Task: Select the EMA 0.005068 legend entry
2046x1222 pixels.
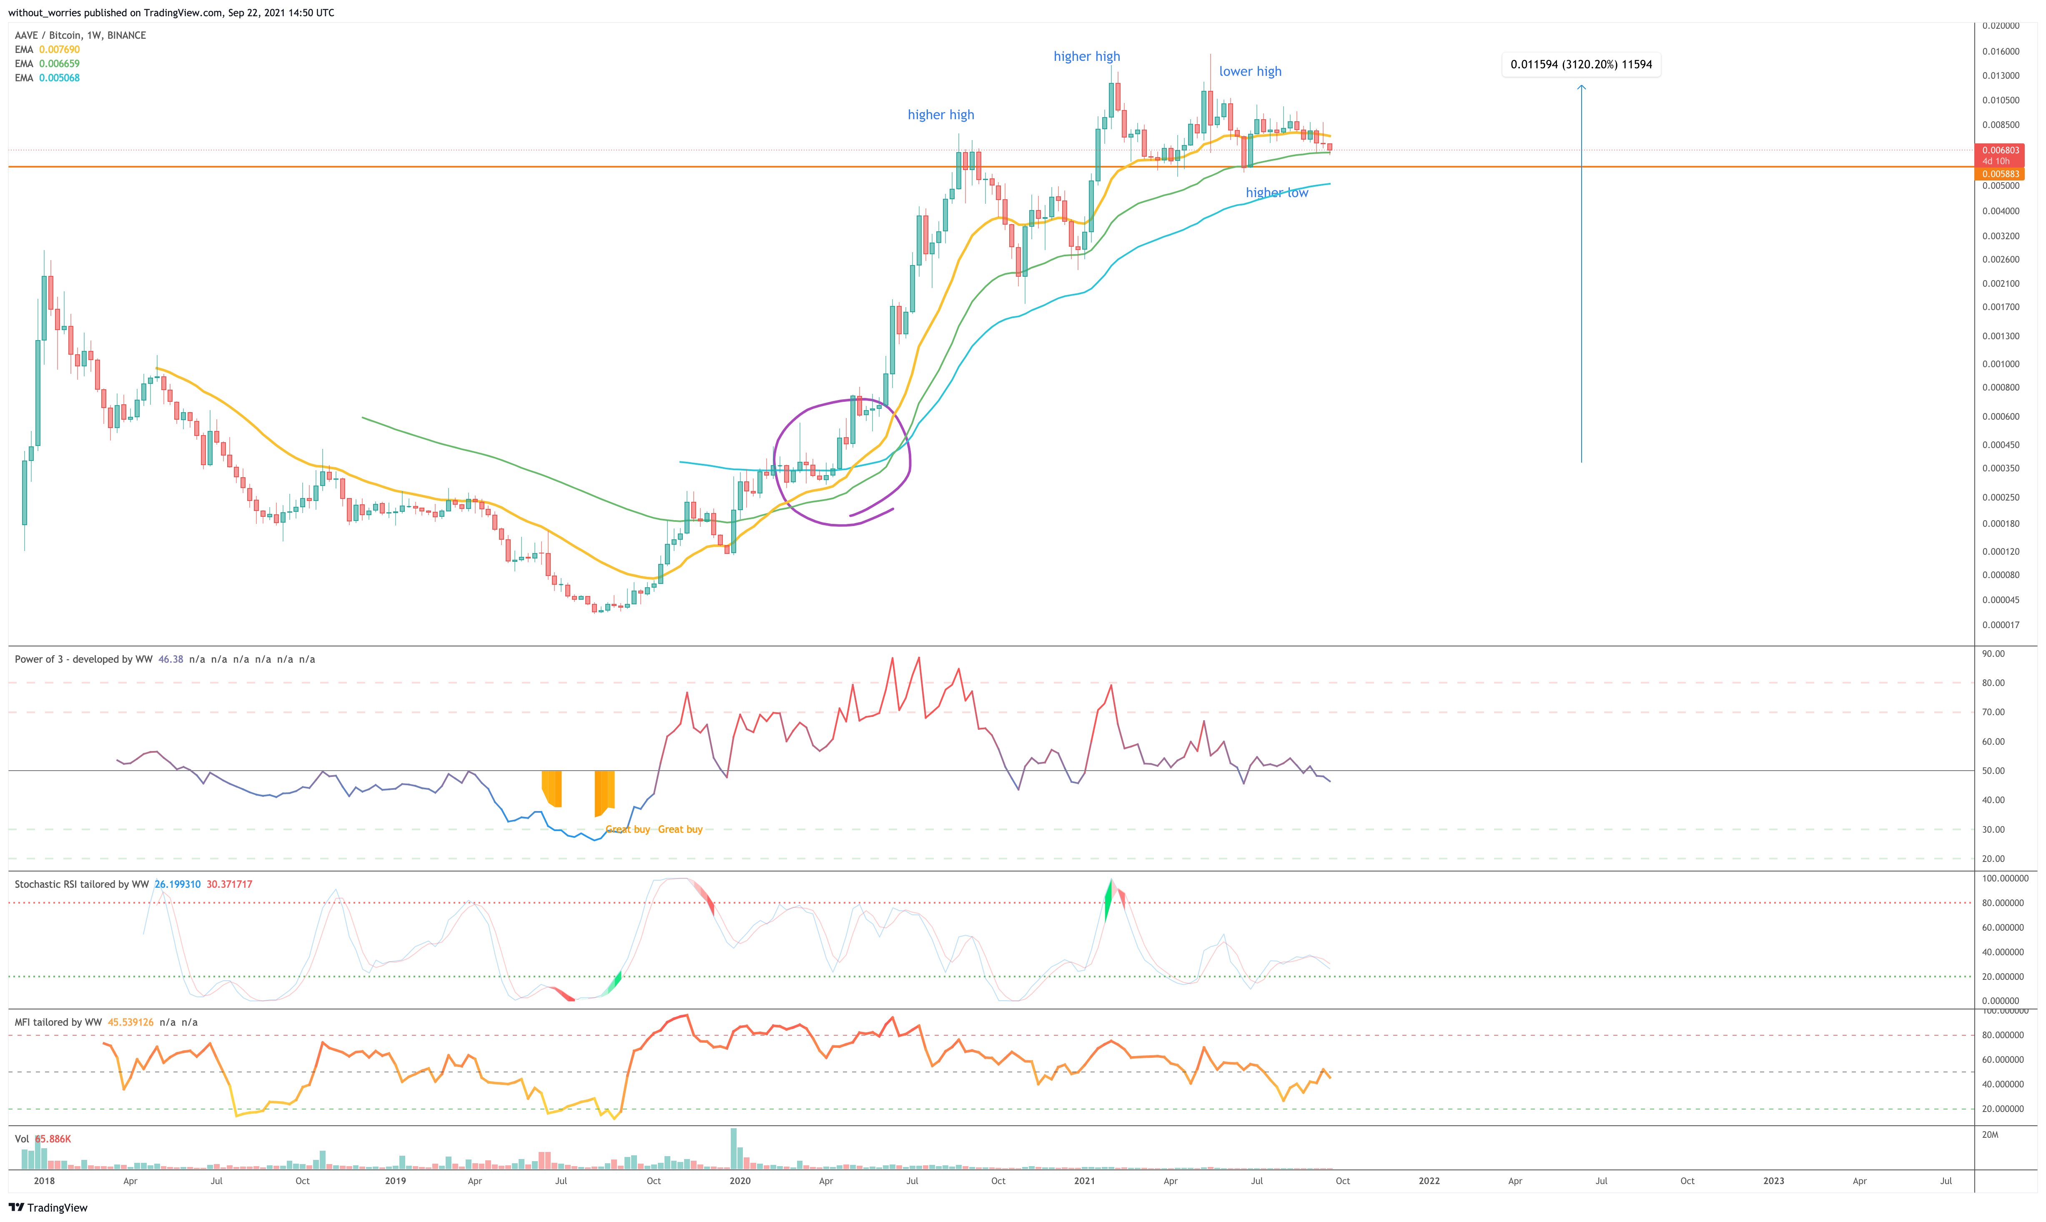Action: [47, 78]
